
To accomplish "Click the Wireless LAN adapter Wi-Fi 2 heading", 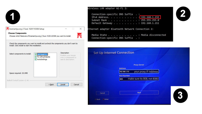I will pyautogui.click(x=108, y=8).
